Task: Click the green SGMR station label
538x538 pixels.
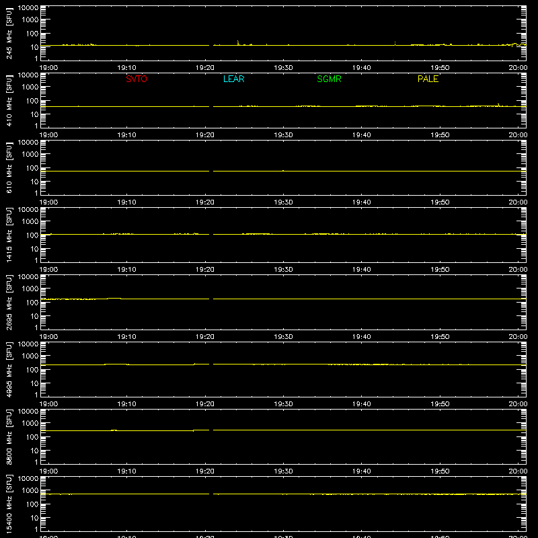Action: tap(329, 79)
